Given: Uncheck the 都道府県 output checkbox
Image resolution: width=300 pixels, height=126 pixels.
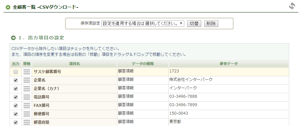Looking at the screenshot, I should point(16,122).
